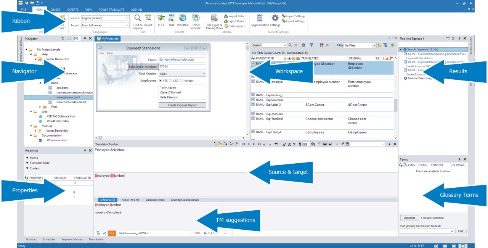Open the Source language dropdown

[x=105, y=18]
